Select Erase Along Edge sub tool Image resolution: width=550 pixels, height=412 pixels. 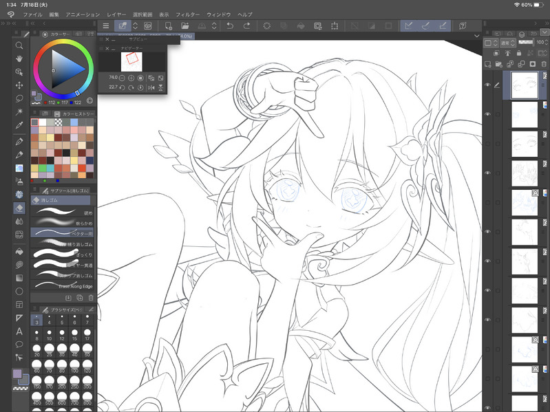[62, 285]
